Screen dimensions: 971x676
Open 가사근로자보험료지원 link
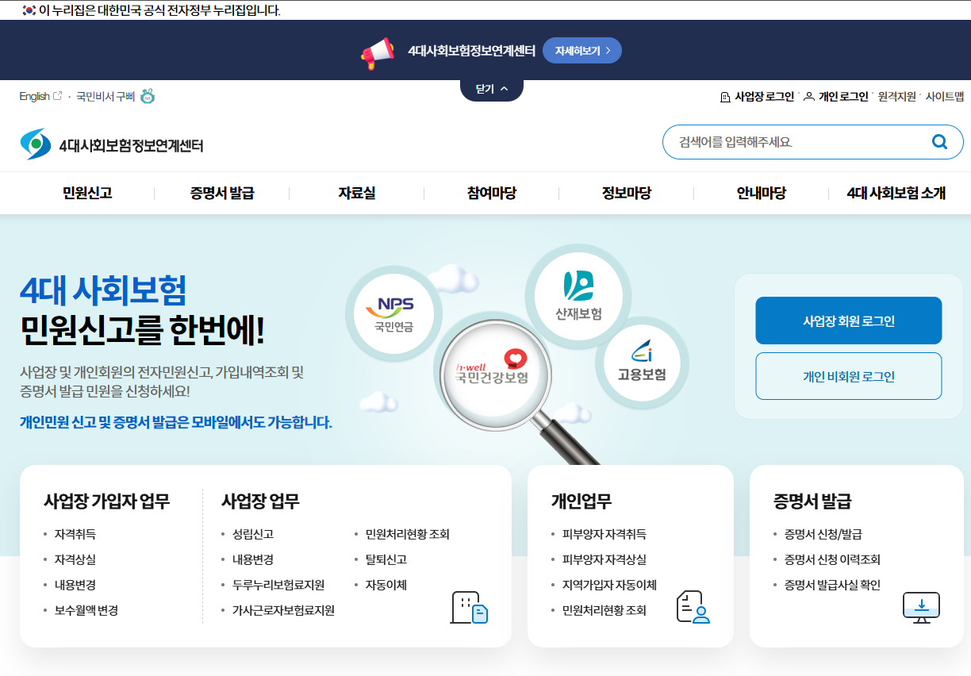[283, 610]
